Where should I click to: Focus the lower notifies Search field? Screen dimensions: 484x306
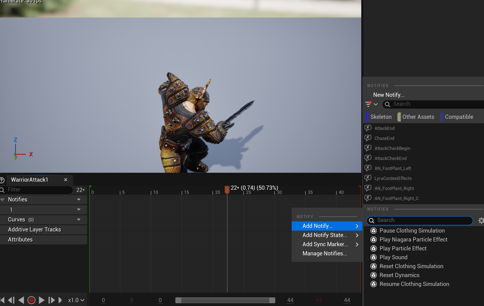pyautogui.click(x=420, y=221)
